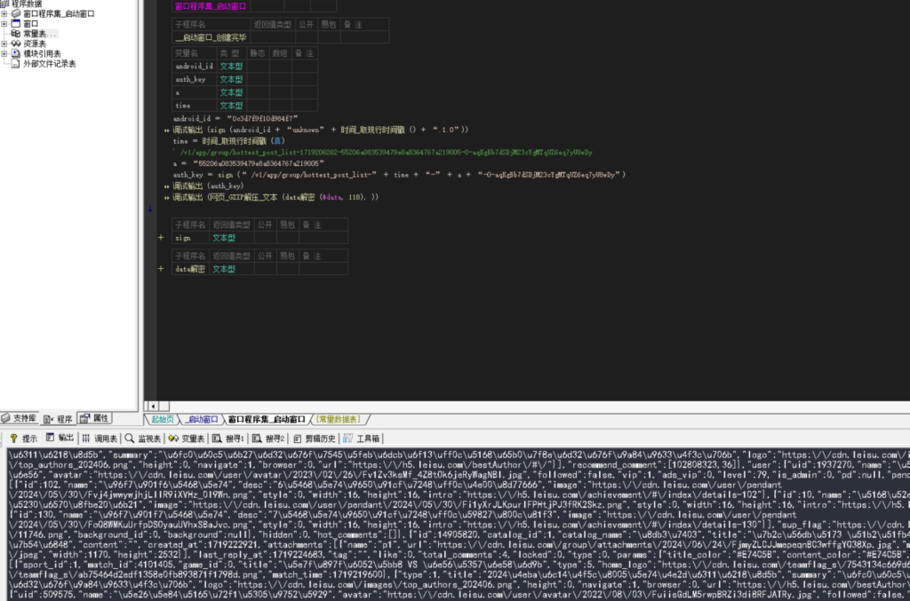
Task: Click the data解密 subroutine name cell
Action: (190, 269)
